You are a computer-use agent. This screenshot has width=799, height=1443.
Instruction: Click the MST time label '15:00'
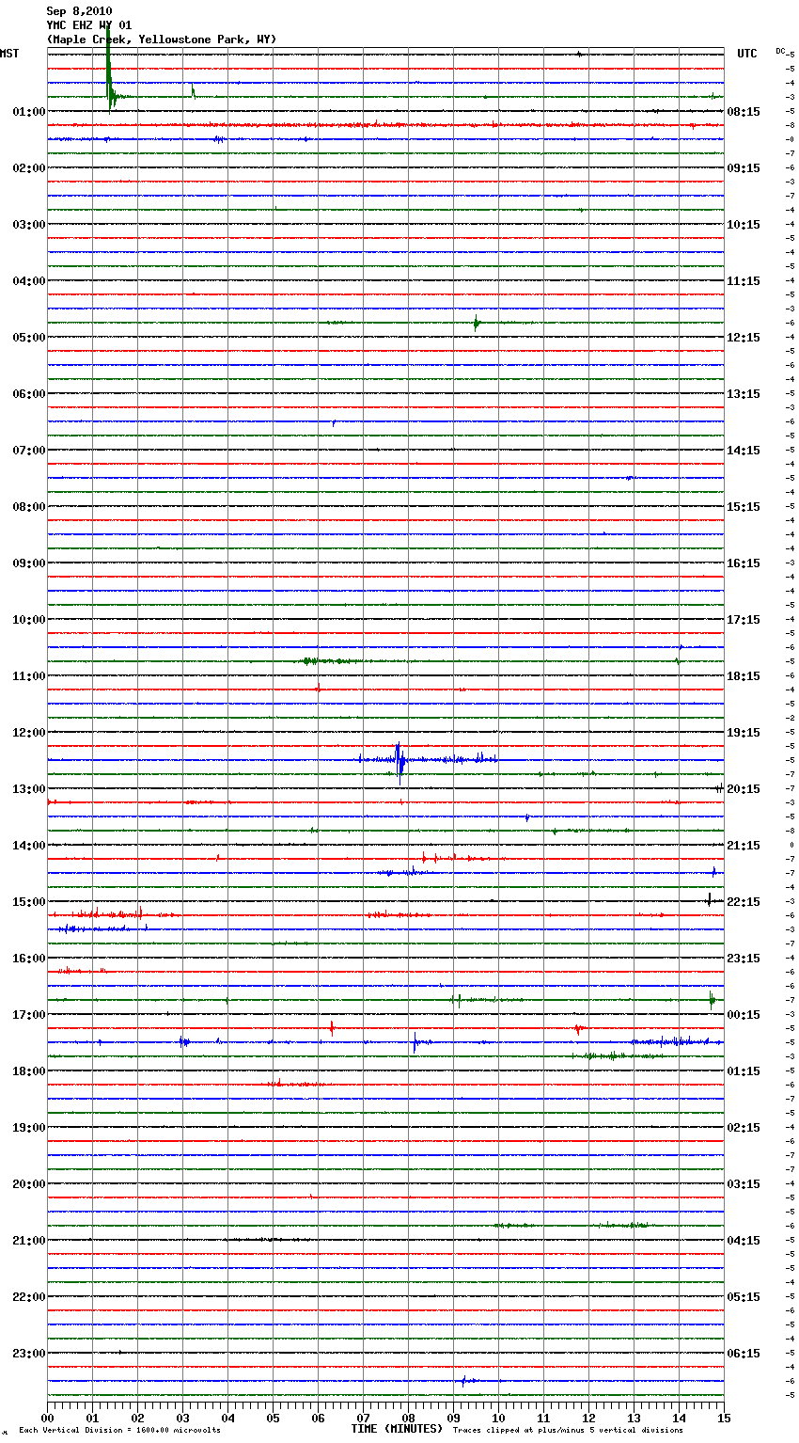29,902
